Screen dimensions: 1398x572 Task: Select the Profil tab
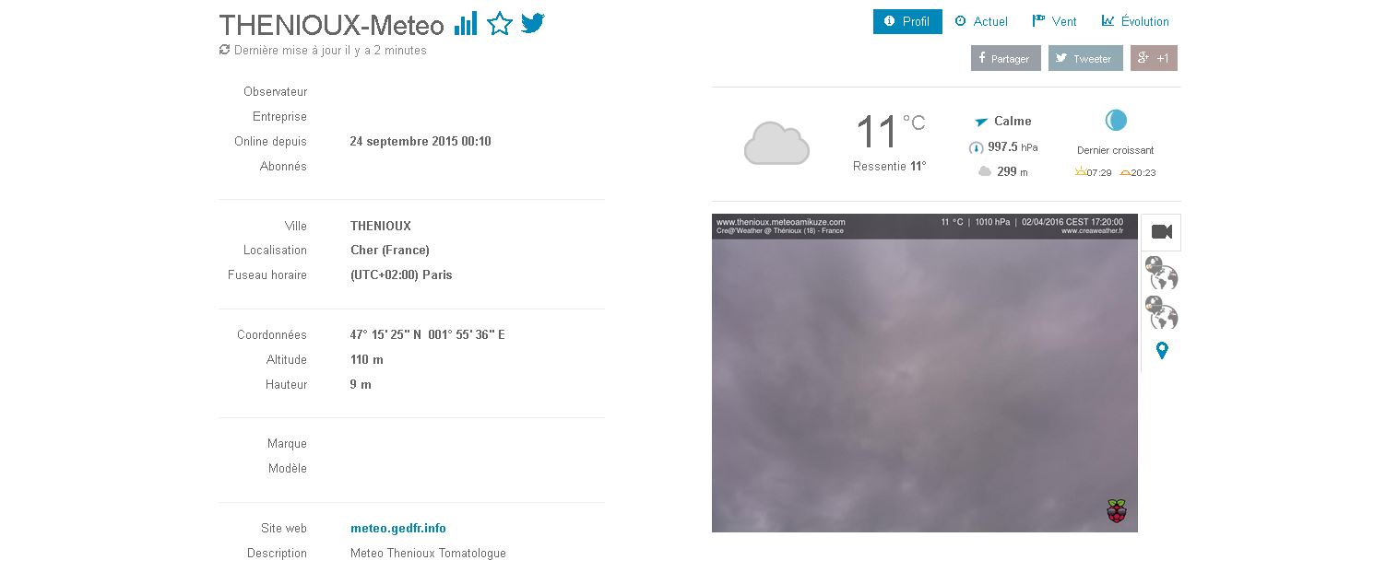tap(907, 21)
